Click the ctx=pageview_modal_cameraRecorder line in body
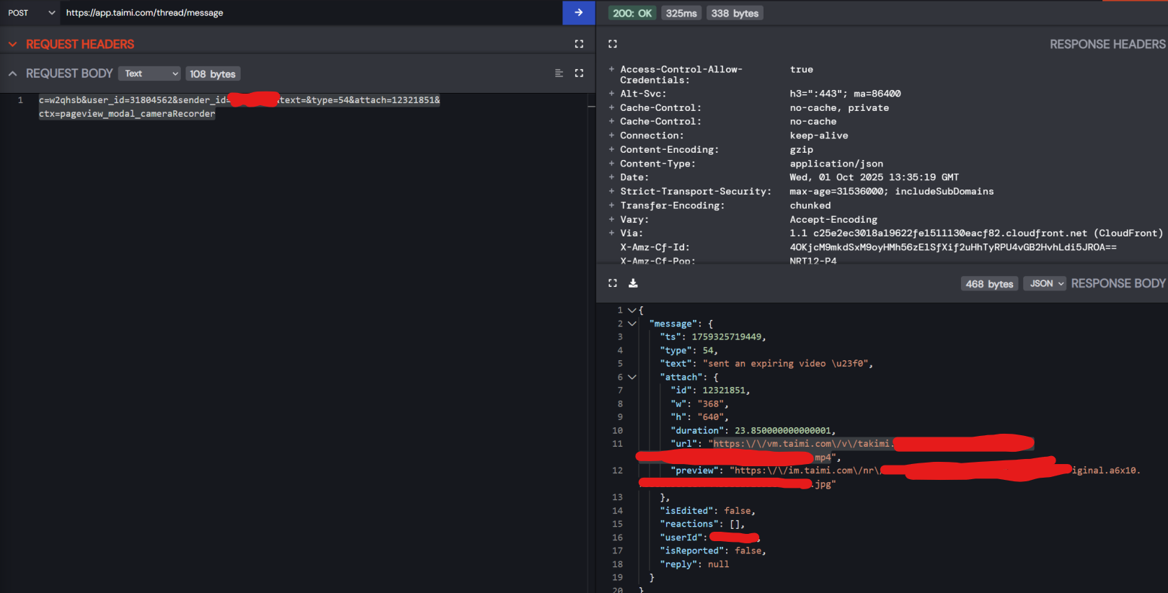The height and width of the screenshot is (593, 1168). click(x=127, y=114)
